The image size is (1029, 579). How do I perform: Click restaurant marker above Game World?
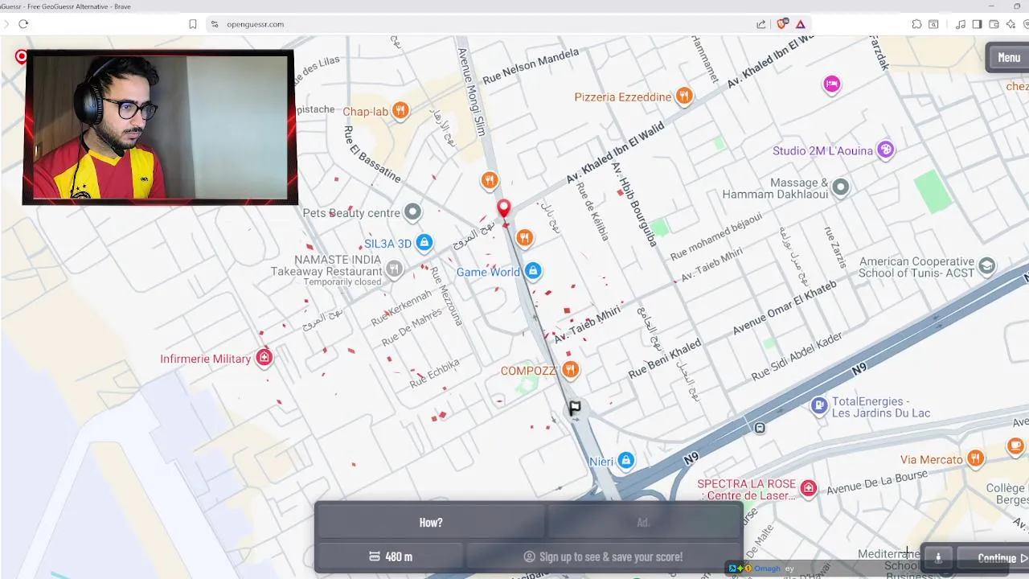tap(524, 238)
